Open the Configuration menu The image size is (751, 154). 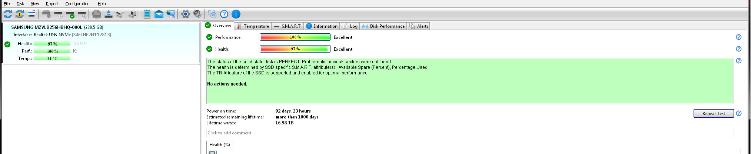tap(77, 4)
